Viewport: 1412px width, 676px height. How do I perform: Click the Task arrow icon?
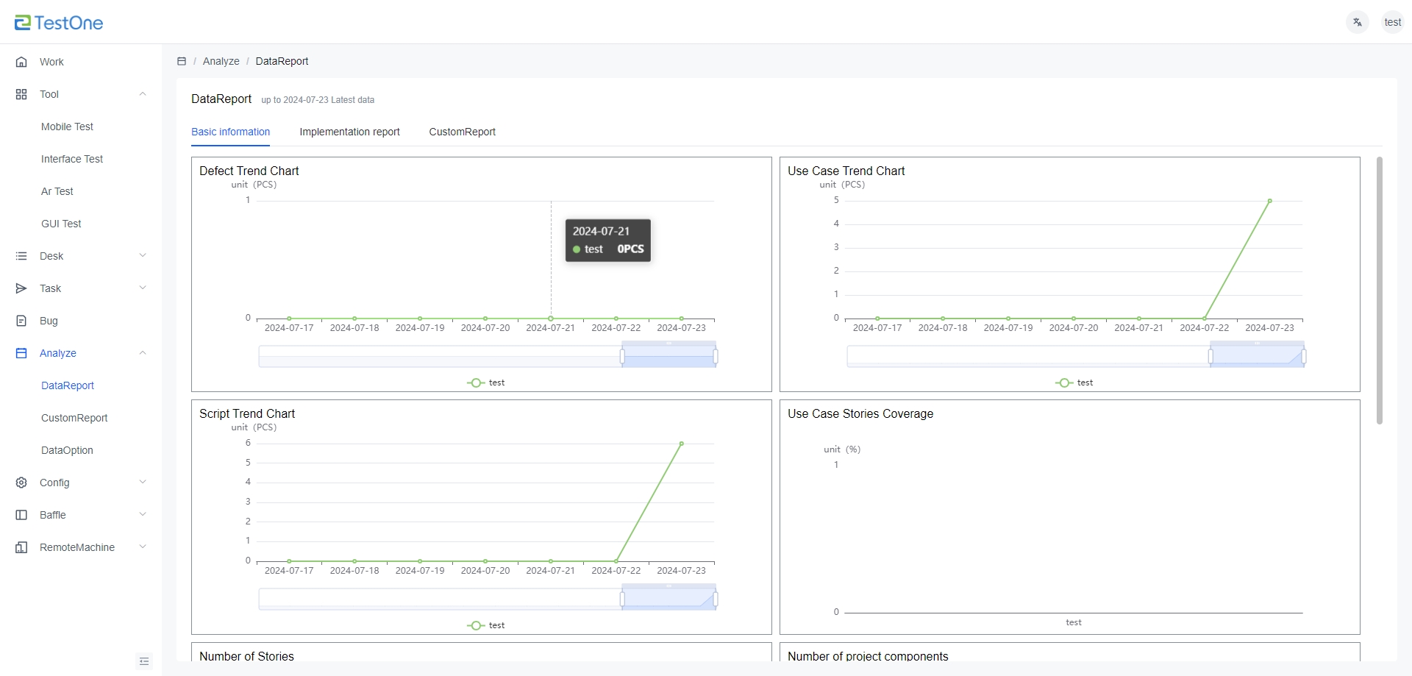[x=21, y=288]
